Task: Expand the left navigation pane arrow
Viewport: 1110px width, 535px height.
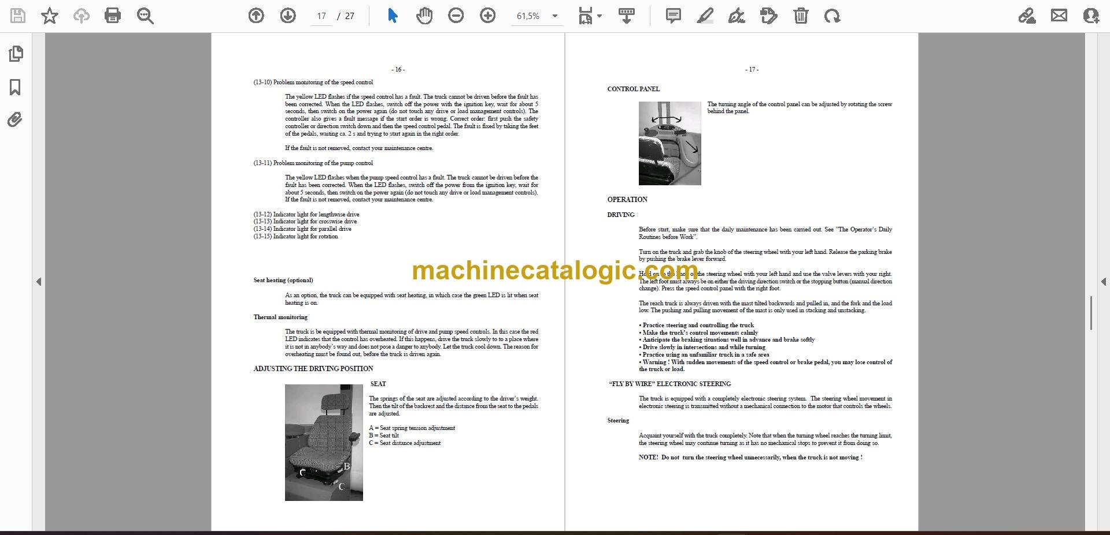Action: [x=39, y=282]
